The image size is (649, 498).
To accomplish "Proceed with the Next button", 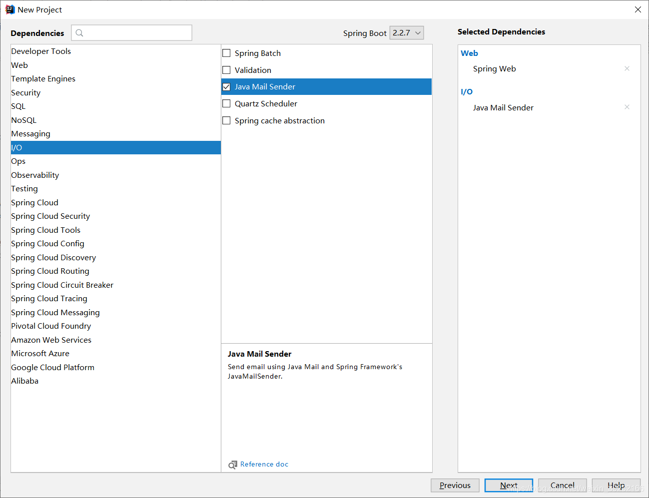I will [509, 486].
